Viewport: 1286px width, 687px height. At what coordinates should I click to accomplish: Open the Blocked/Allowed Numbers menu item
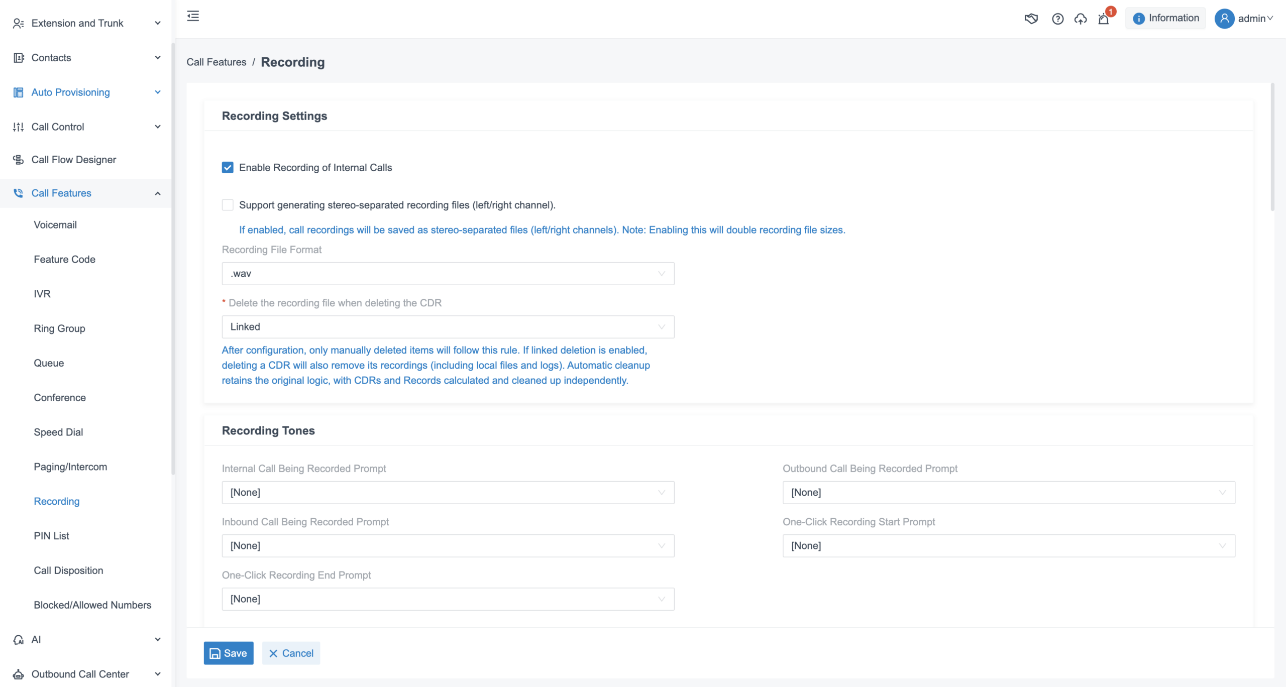point(92,605)
